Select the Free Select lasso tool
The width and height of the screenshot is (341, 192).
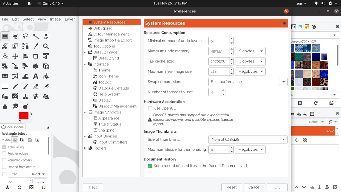pos(25,36)
